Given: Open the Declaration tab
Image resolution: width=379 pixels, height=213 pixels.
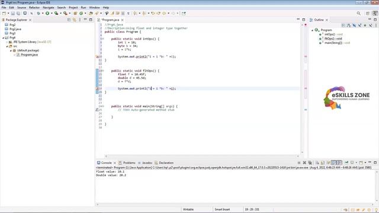Looking at the screenshot, I should point(164,163).
